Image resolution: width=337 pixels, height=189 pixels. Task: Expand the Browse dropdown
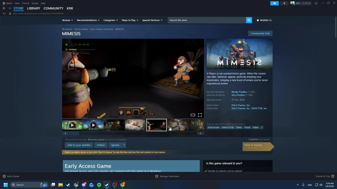point(68,20)
